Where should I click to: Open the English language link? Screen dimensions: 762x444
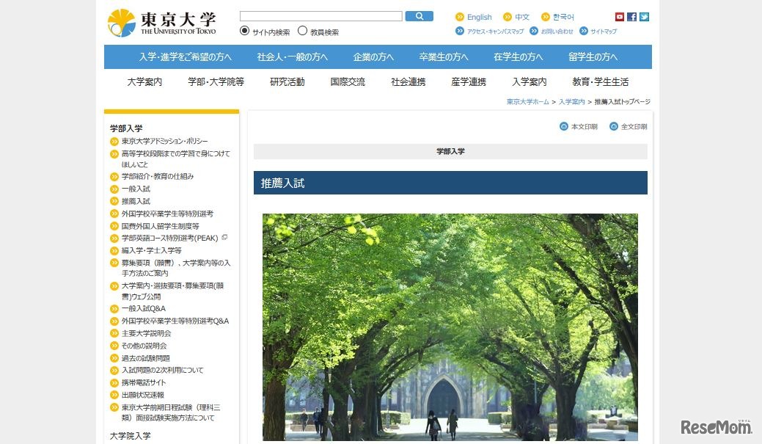click(479, 16)
